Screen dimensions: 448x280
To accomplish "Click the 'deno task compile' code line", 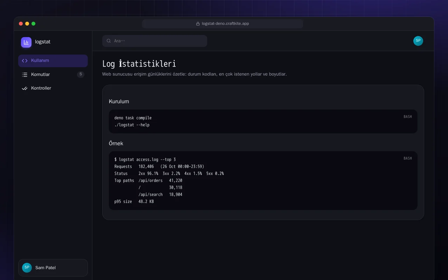I will click(x=133, y=118).
